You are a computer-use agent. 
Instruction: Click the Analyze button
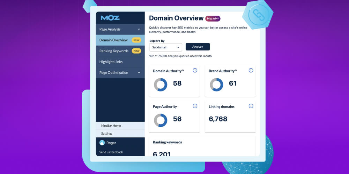[198, 47]
